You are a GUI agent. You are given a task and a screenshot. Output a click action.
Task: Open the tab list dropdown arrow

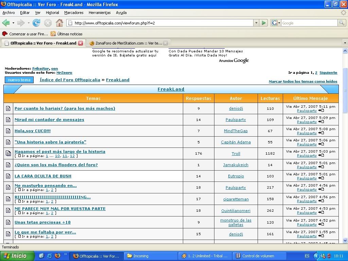pyautogui.click(x=345, y=43)
